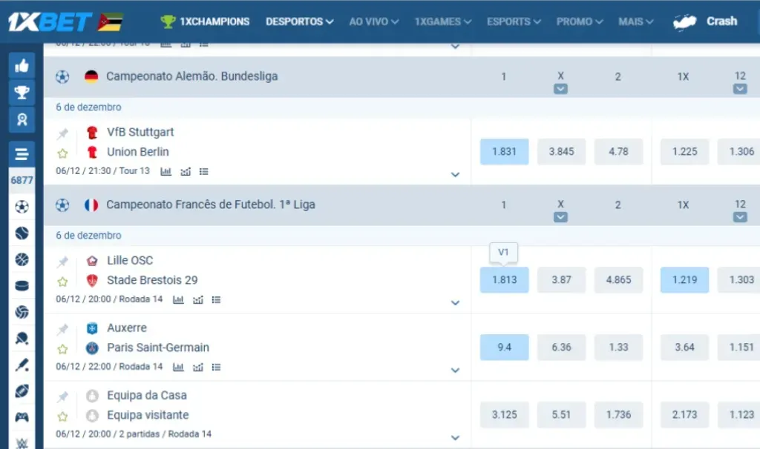Favorite the VfB Stuttgart match via star
The width and height of the screenshot is (760, 449).
[x=62, y=152]
